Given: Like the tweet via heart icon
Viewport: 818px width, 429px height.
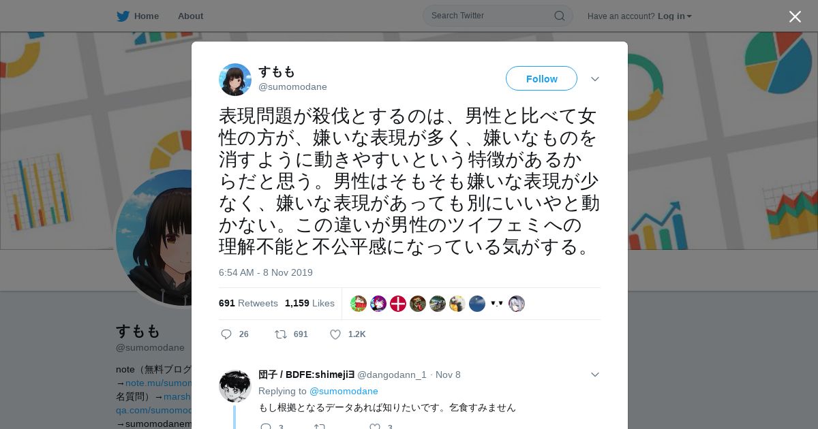Looking at the screenshot, I should [x=335, y=334].
